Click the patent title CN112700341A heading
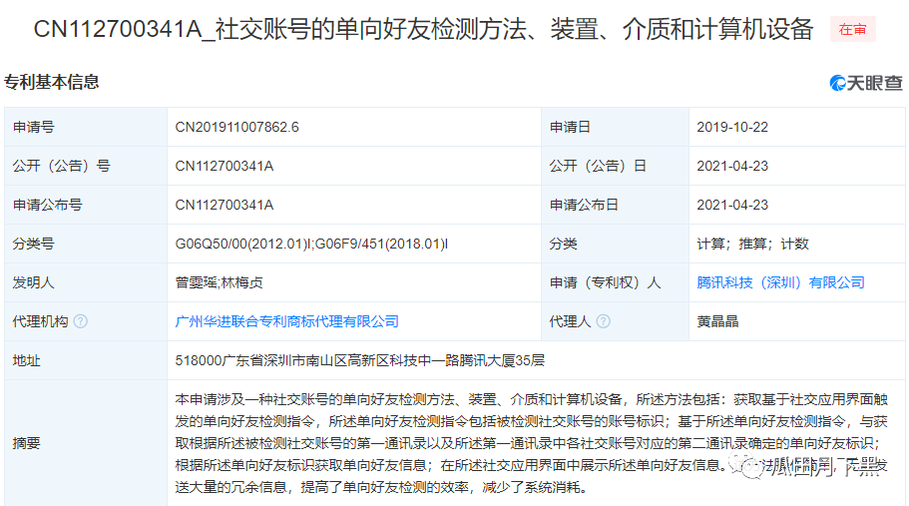The image size is (909, 506). pyautogui.click(x=423, y=29)
